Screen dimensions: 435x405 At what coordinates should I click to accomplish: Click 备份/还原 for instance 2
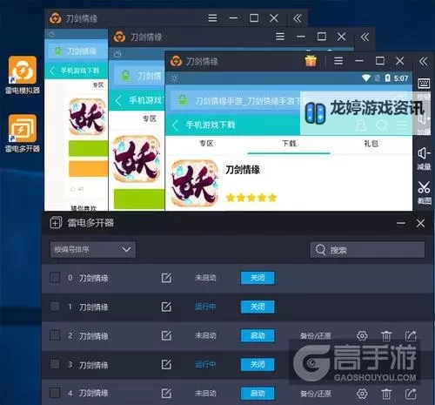coord(316,336)
